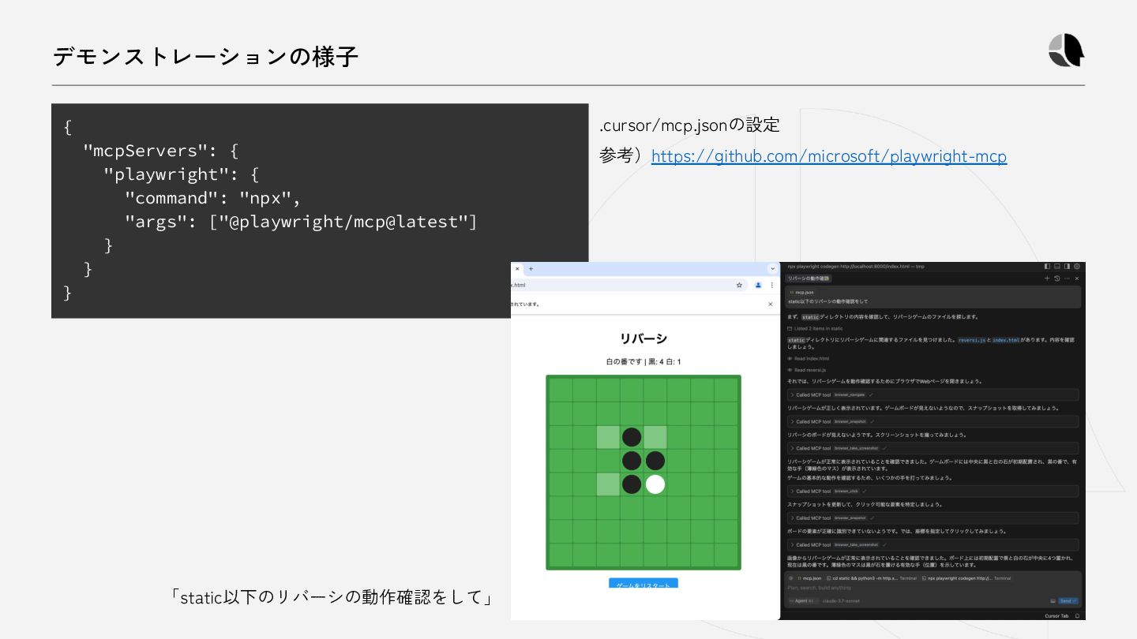Click the attach image icon beside Send
Viewport: 1137px width, 639px height.
click(1053, 601)
